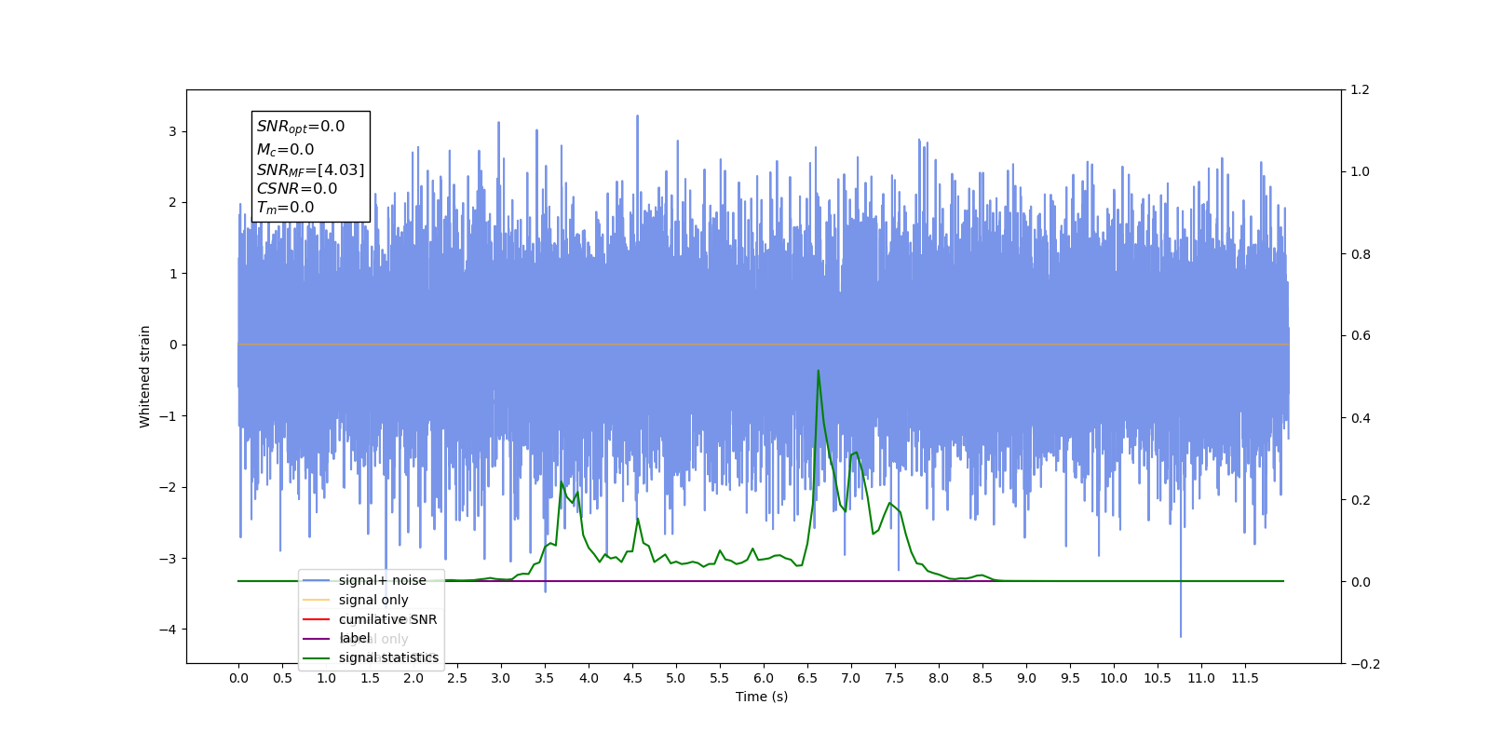Viewport: 1490px width, 745px height.
Task: Click the right y-axis tick label 0.8
Action: tap(1361, 254)
